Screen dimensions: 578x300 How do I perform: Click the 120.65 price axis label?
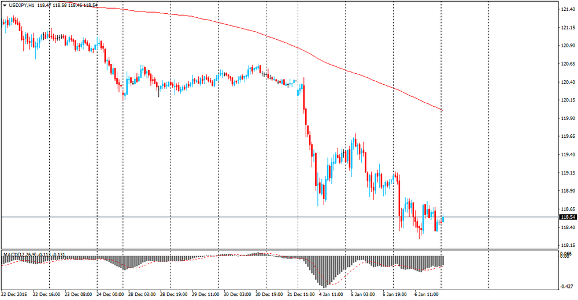pyautogui.click(x=568, y=64)
